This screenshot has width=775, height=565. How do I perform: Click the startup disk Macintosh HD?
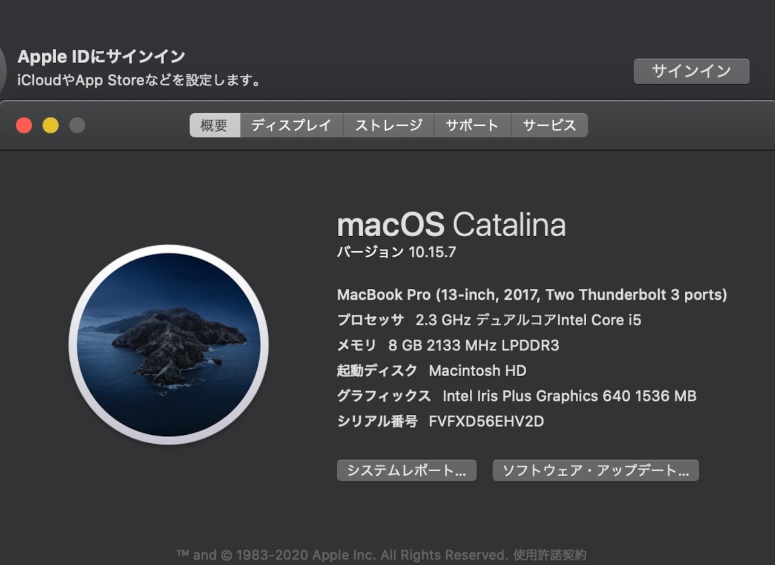coord(477,371)
